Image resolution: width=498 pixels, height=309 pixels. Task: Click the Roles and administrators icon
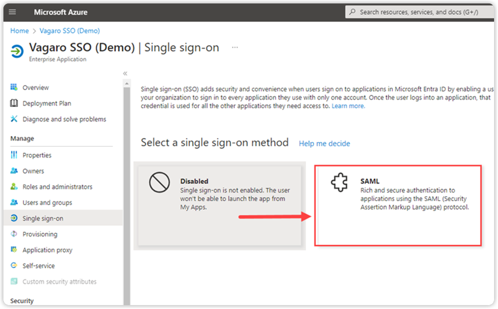(14, 186)
